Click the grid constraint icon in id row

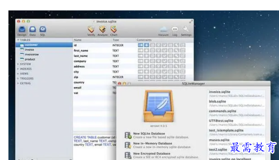click(x=171, y=45)
